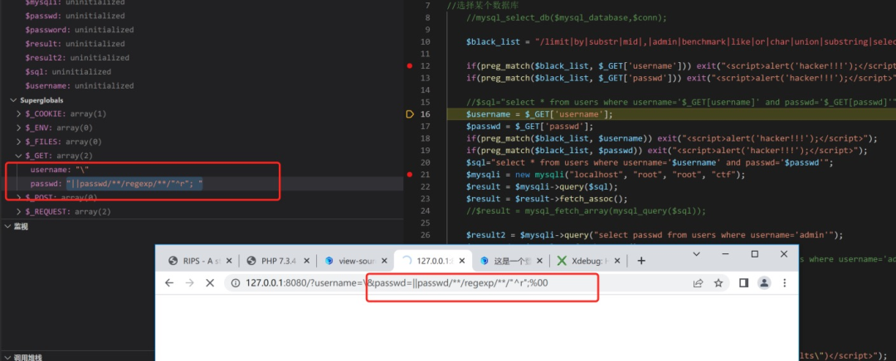The image size is (896, 361).
Task: Toggle breakpoint on line 12
Action: [x=409, y=66]
